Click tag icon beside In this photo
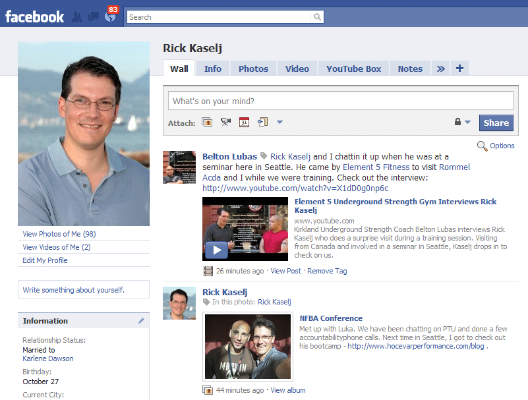528x400 pixels. pos(206,302)
